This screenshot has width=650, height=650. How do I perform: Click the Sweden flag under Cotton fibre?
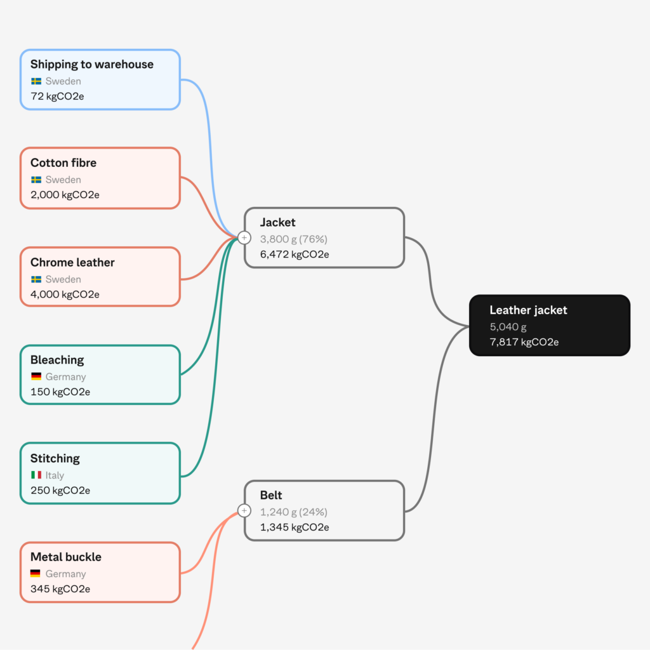click(36, 180)
